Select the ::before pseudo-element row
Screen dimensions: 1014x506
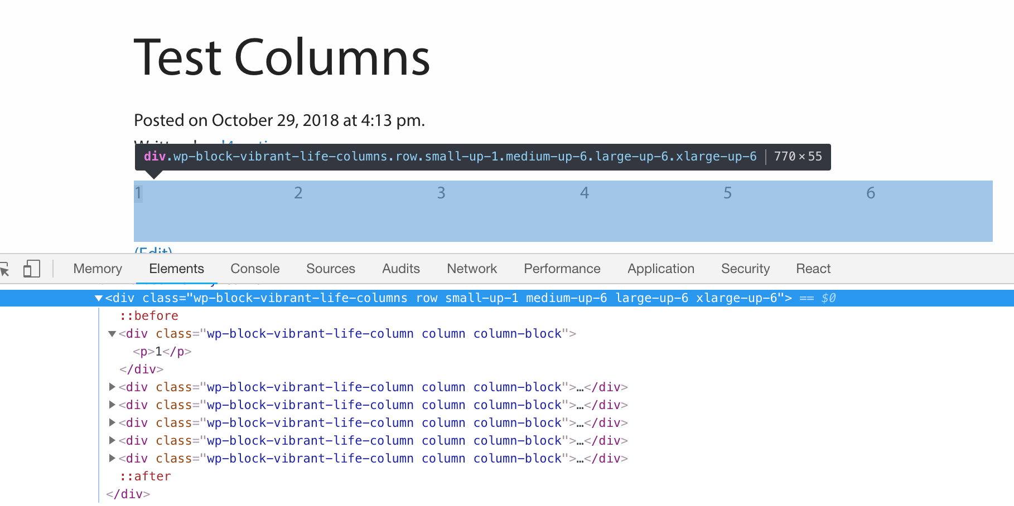pos(149,316)
